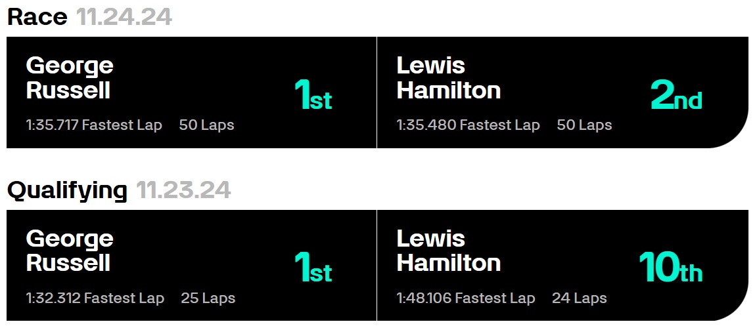Click the 24 Laps qualifying label
Screen dimensions: 755x326
tap(580, 298)
